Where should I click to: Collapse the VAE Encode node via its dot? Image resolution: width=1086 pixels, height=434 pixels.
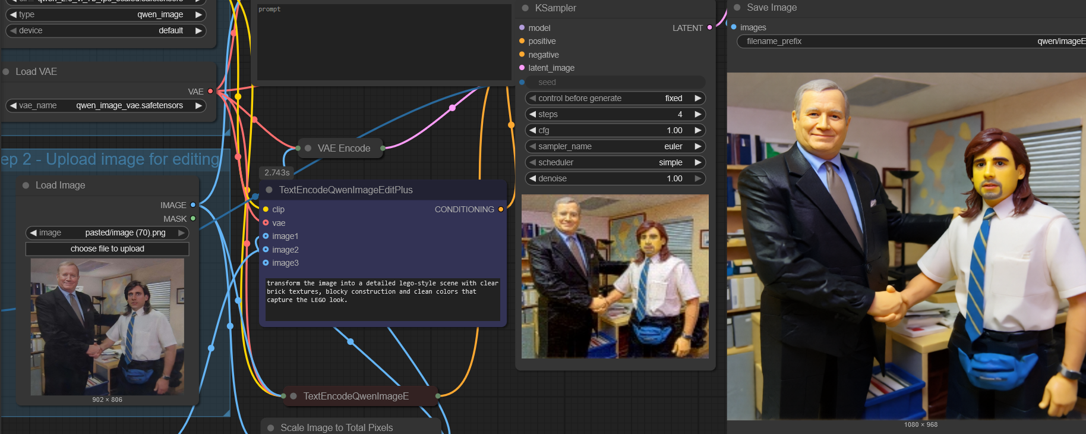click(308, 149)
